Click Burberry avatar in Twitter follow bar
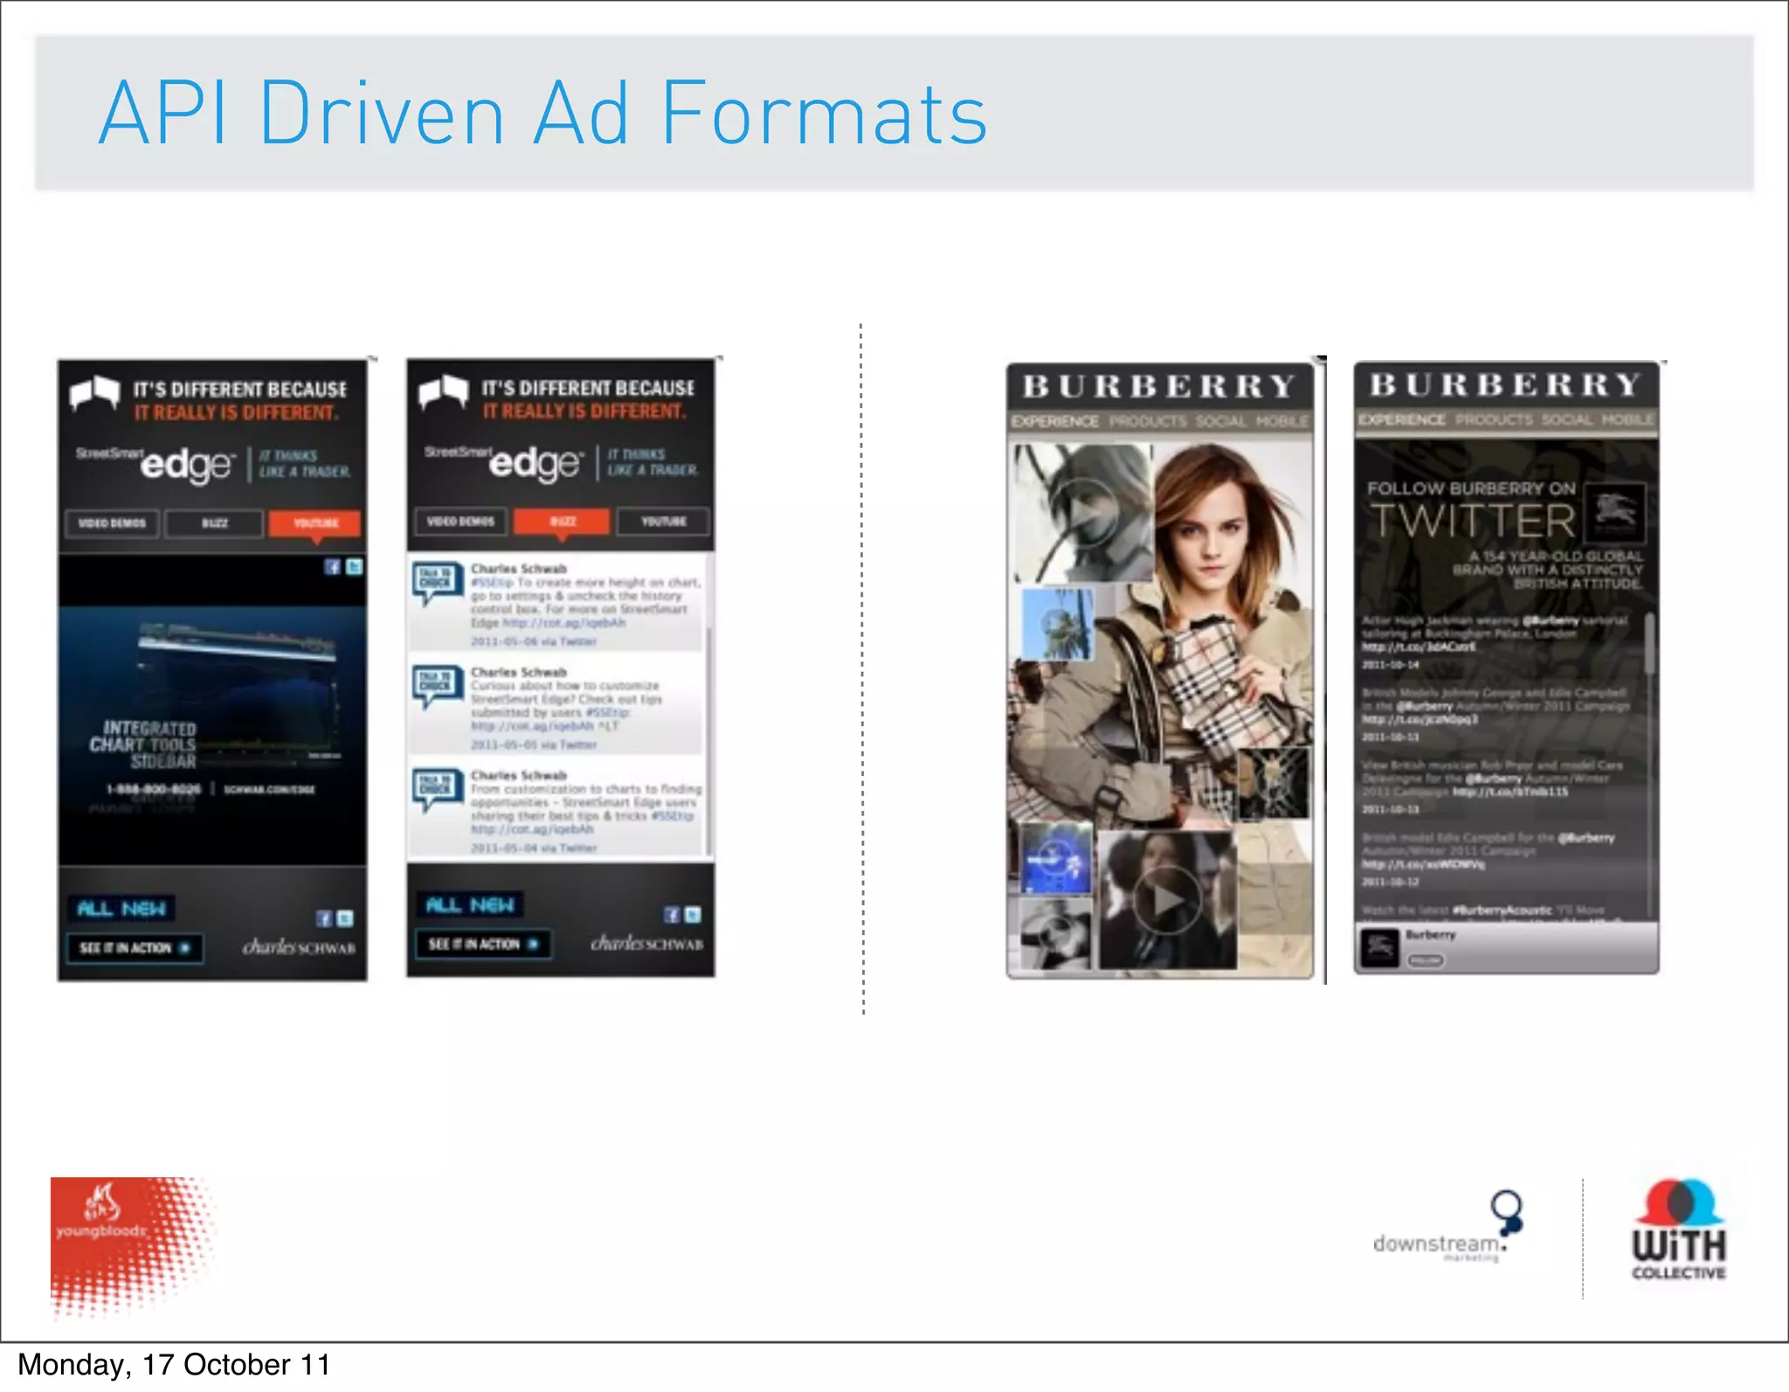 (x=1380, y=947)
